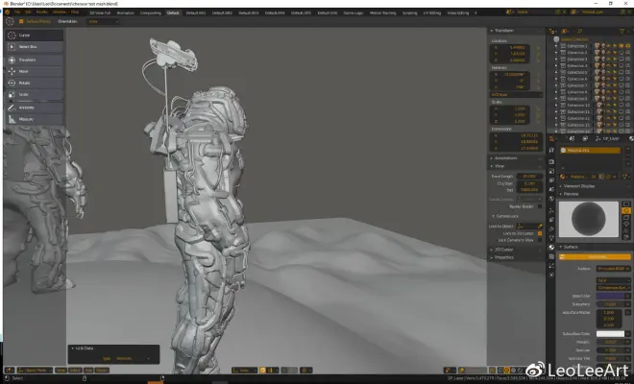Screen dimensions: 634x384
Task: Open the Render properties tab icon
Action: point(551,161)
